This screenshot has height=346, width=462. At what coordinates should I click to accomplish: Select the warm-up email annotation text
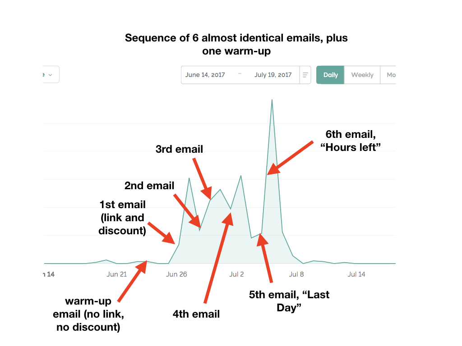coord(88,314)
